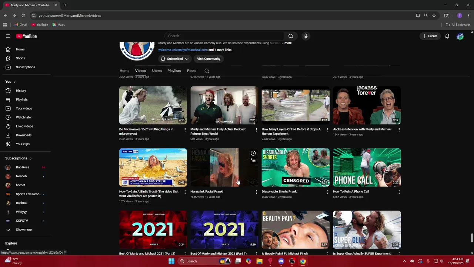Click the page vertical scrollbar thumb

[472, 237]
